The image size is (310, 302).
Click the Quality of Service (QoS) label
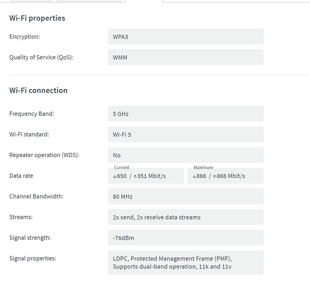click(x=41, y=57)
